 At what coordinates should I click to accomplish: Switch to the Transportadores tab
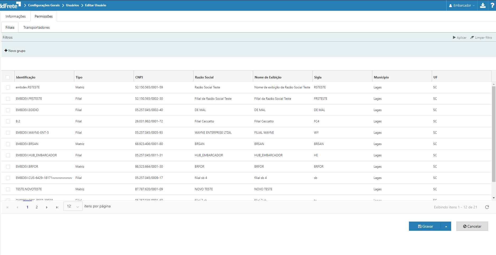36,27
